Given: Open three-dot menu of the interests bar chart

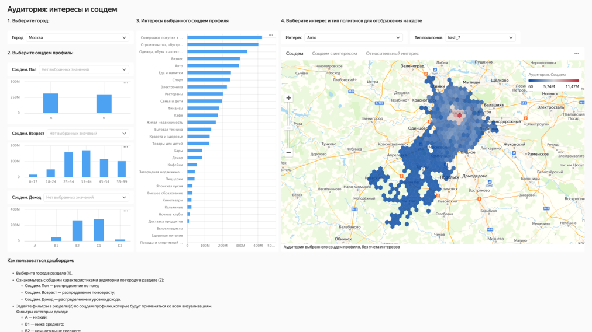Looking at the screenshot, I should (x=271, y=35).
